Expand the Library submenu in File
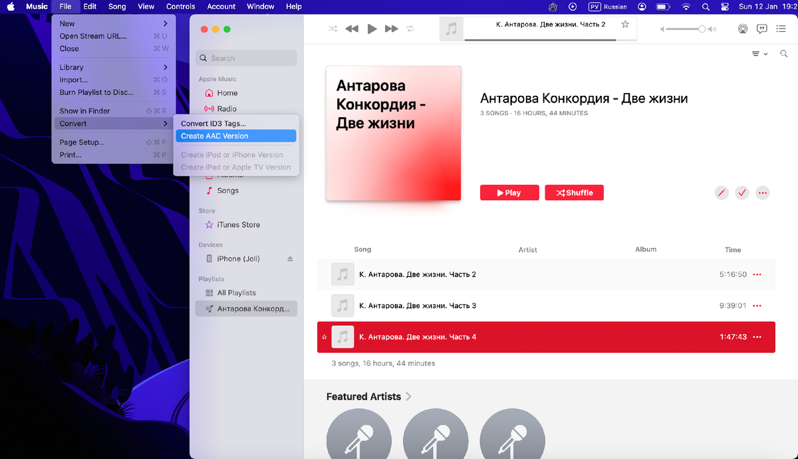The width and height of the screenshot is (798, 459). click(x=114, y=67)
